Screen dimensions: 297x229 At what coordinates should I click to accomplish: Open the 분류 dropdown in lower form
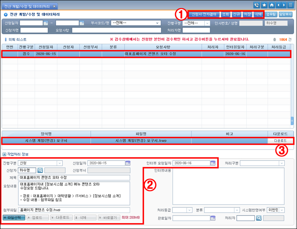coord(222,210)
